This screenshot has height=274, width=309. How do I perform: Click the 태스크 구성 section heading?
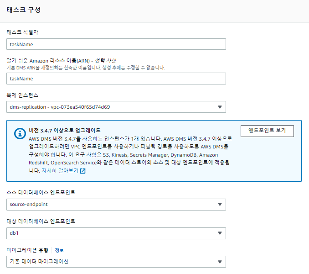point(23,10)
